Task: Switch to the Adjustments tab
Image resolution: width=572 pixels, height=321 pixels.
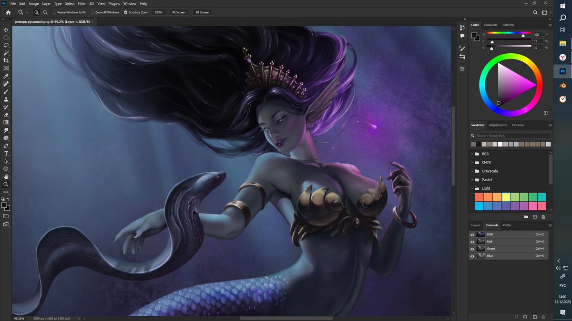Action: [x=498, y=125]
